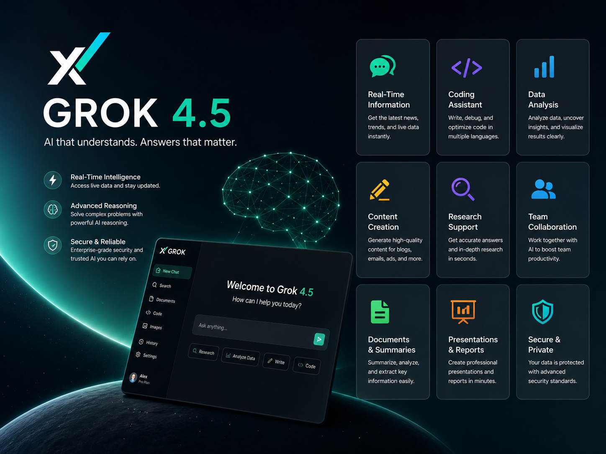Click the 'How can I help you today?' text
This screenshot has height=454, width=606.
(267, 302)
